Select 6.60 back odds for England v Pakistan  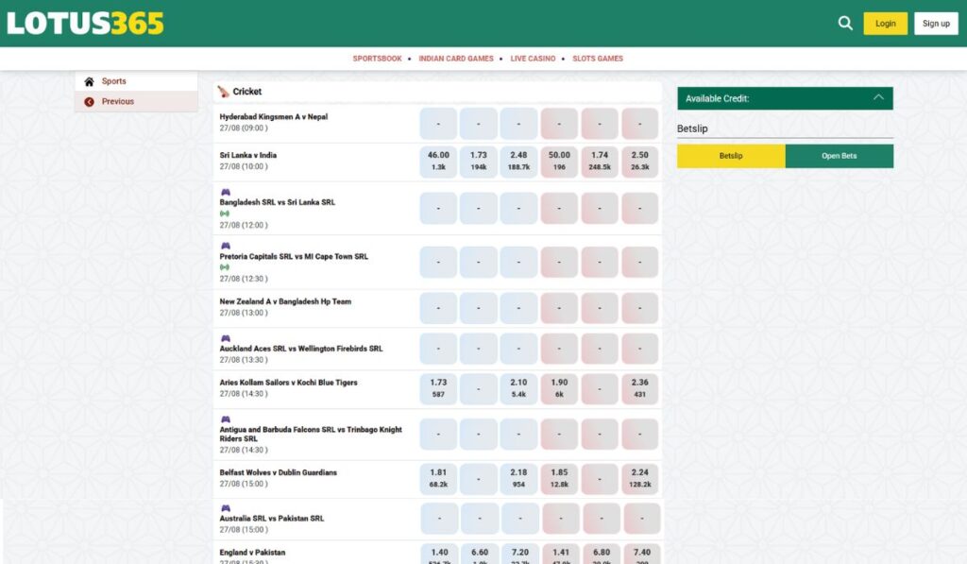coord(480,555)
